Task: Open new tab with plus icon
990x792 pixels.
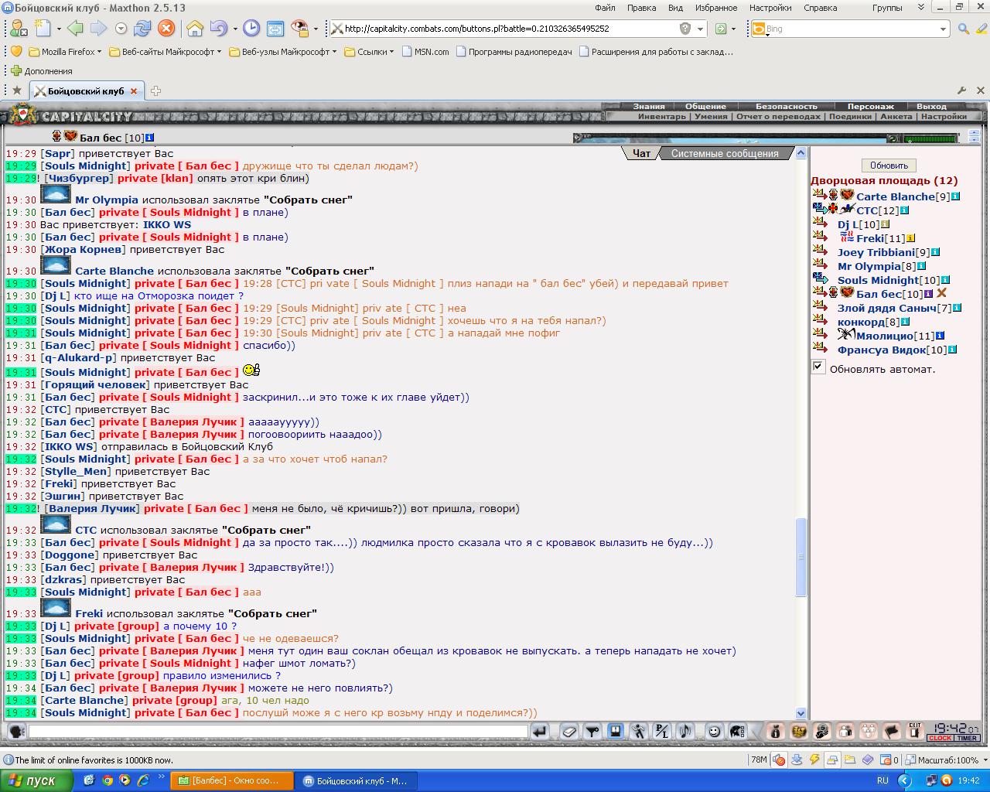Action: coord(155,90)
